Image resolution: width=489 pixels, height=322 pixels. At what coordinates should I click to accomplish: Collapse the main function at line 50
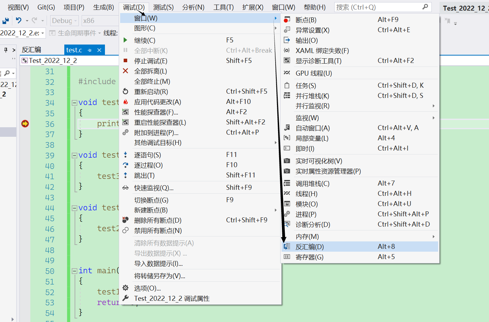pos(75,271)
